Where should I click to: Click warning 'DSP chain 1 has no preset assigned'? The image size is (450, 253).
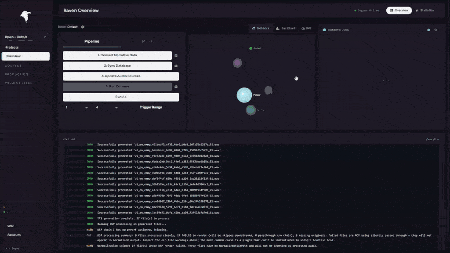[132, 230]
